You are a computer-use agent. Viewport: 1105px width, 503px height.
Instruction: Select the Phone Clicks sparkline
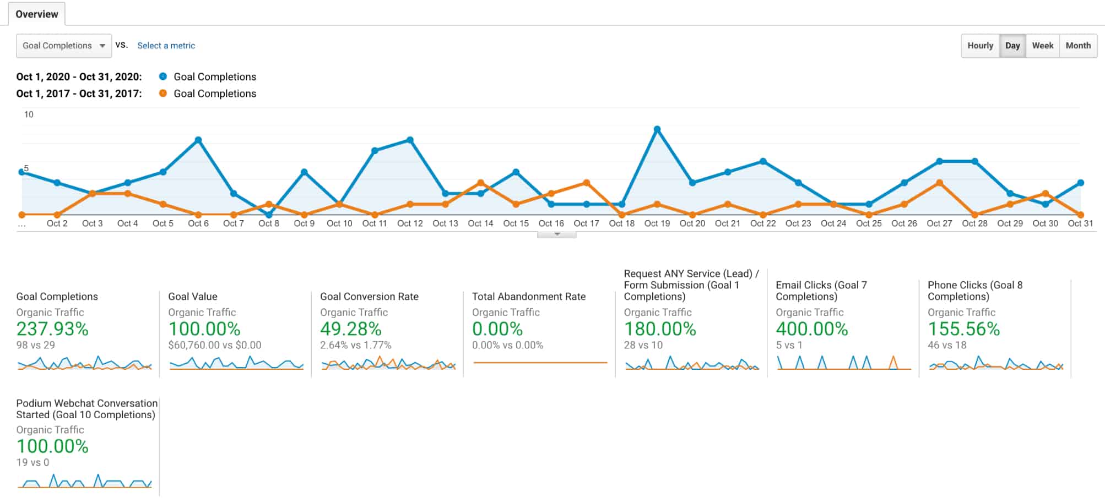[996, 363]
